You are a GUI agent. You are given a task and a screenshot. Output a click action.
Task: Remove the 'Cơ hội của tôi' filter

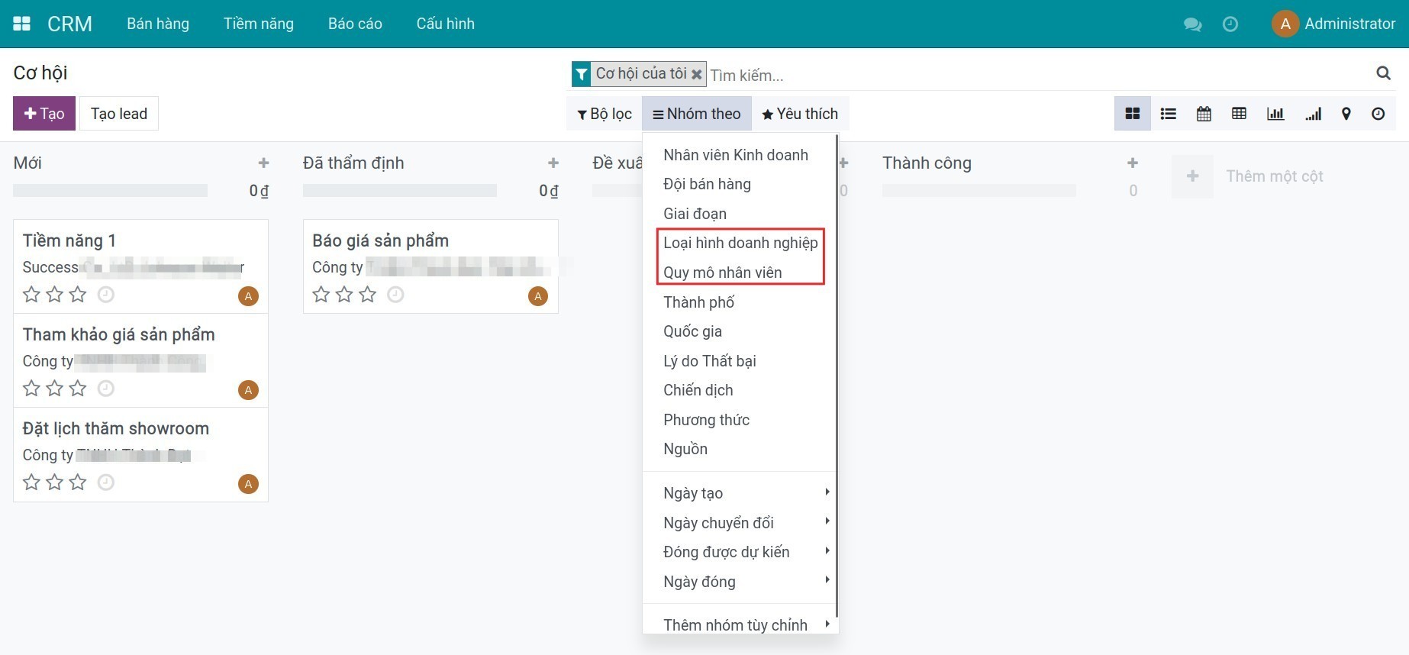tap(696, 74)
